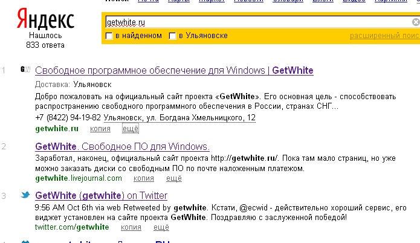The height and width of the screenshot is (243, 420).
Task: Click the GW favicon of the first result
Action: (x=25, y=70)
